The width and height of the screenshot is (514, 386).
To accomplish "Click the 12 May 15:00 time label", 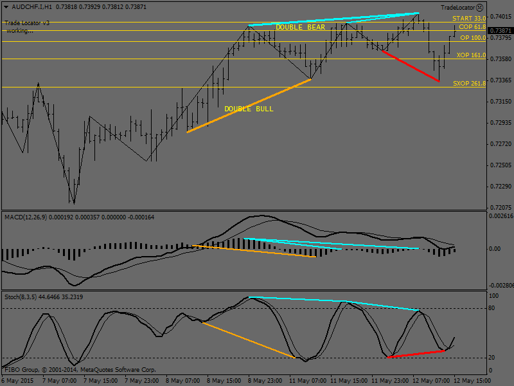I will coord(472,381).
